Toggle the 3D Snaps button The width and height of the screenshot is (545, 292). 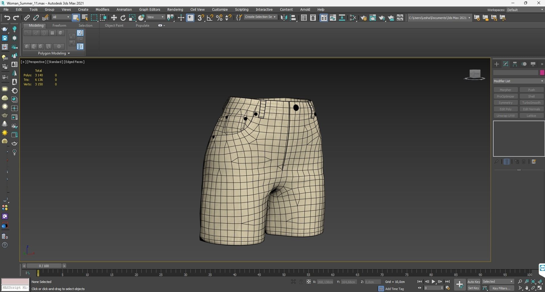[x=201, y=18]
